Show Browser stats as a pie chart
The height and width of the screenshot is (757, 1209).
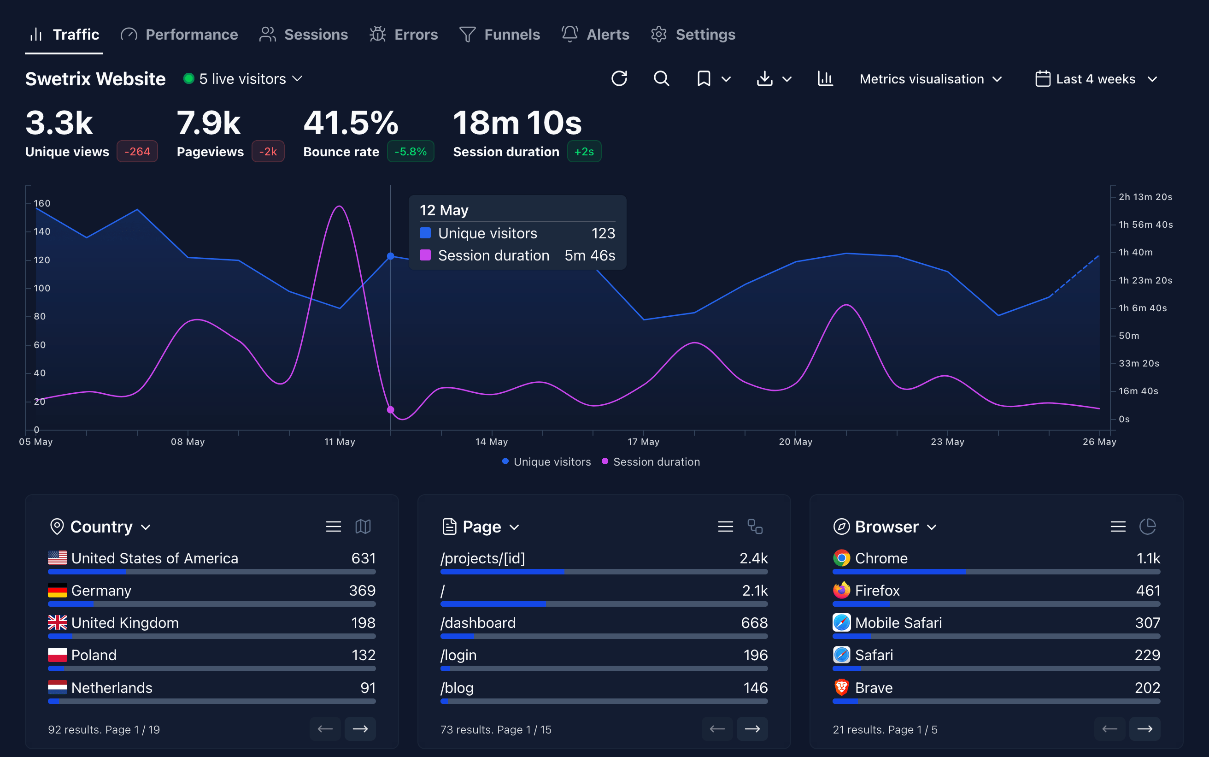coord(1148,526)
